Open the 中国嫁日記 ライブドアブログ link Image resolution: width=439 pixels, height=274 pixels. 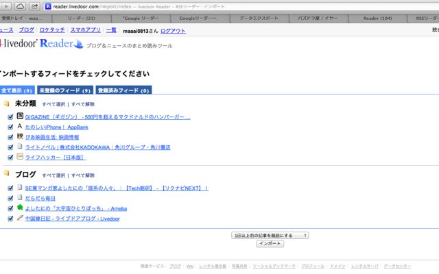72,219
